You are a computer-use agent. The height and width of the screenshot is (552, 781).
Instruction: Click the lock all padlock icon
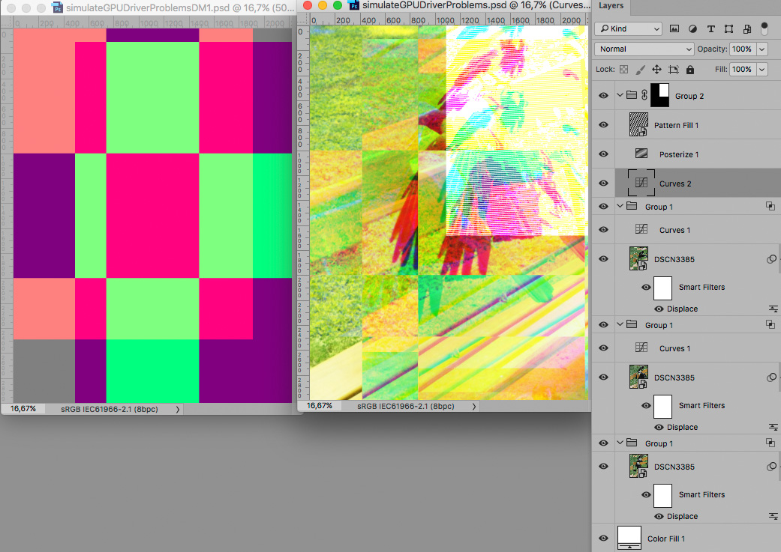point(689,69)
